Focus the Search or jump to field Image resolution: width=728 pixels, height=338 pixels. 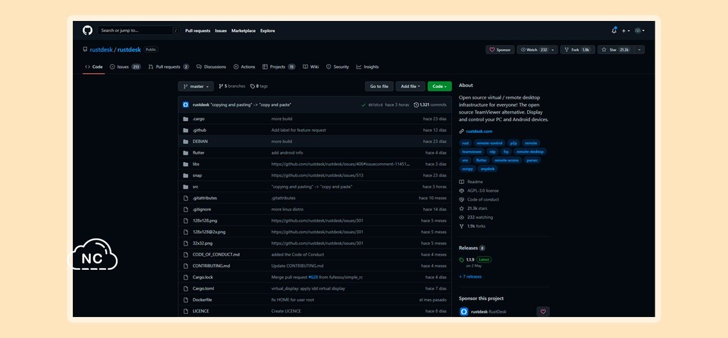pos(138,30)
